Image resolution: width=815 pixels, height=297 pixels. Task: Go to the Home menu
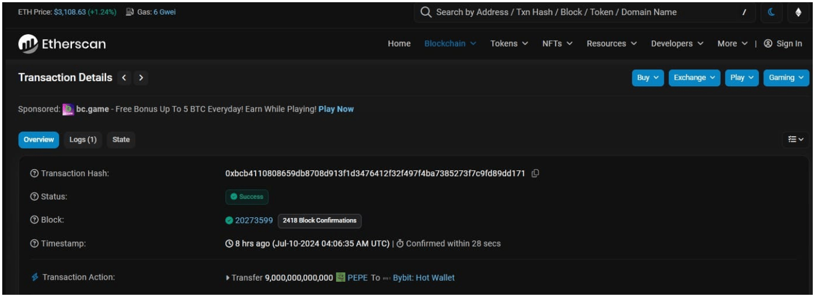tap(399, 44)
